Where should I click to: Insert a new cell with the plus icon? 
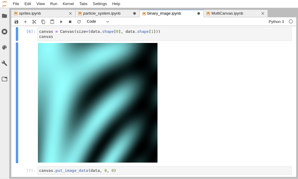[25, 21]
